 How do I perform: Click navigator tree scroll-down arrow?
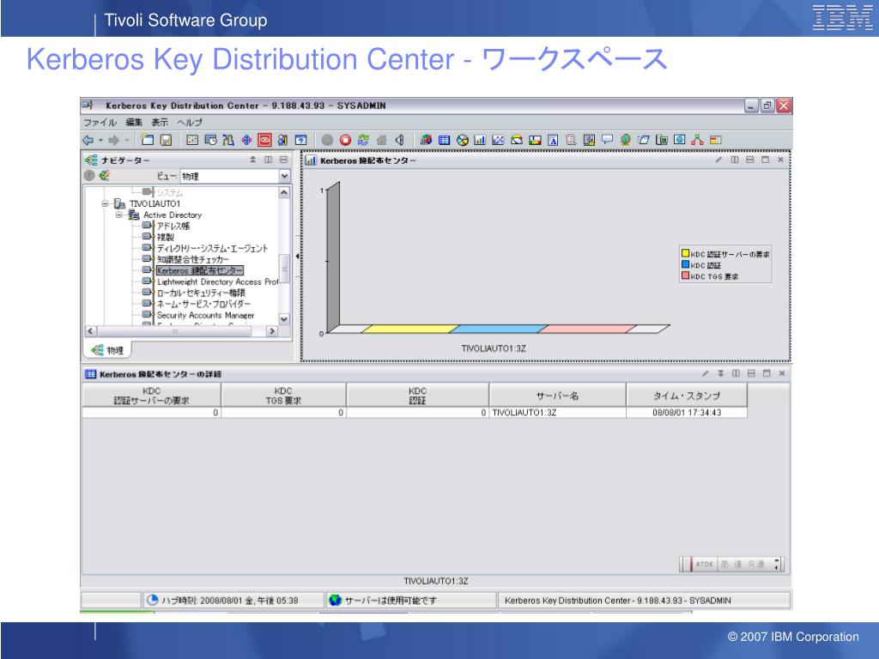click(284, 319)
